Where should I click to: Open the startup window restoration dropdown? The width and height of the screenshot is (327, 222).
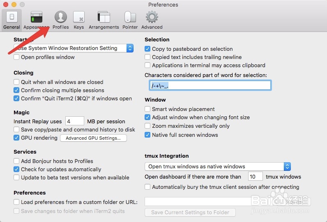[74, 48]
